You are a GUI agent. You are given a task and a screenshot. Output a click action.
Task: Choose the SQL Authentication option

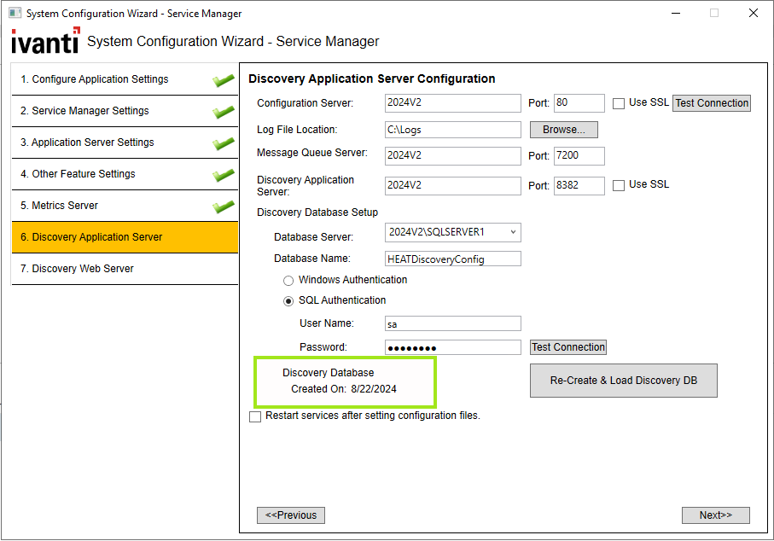click(x=288, y=300)
